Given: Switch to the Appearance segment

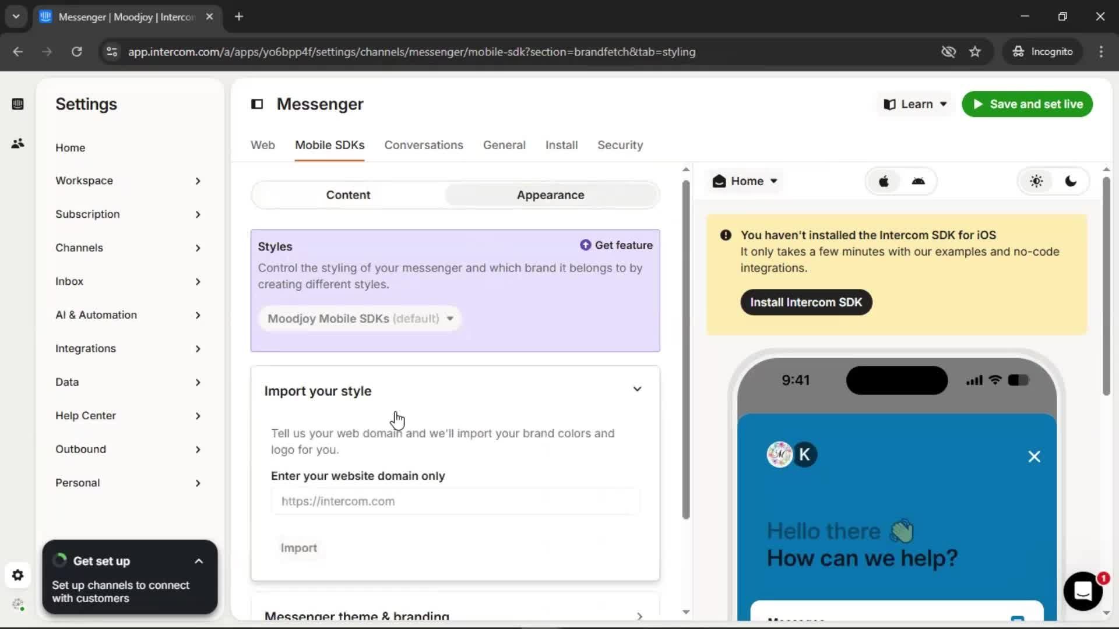Looking at the screenshot, I should point(551,195).
